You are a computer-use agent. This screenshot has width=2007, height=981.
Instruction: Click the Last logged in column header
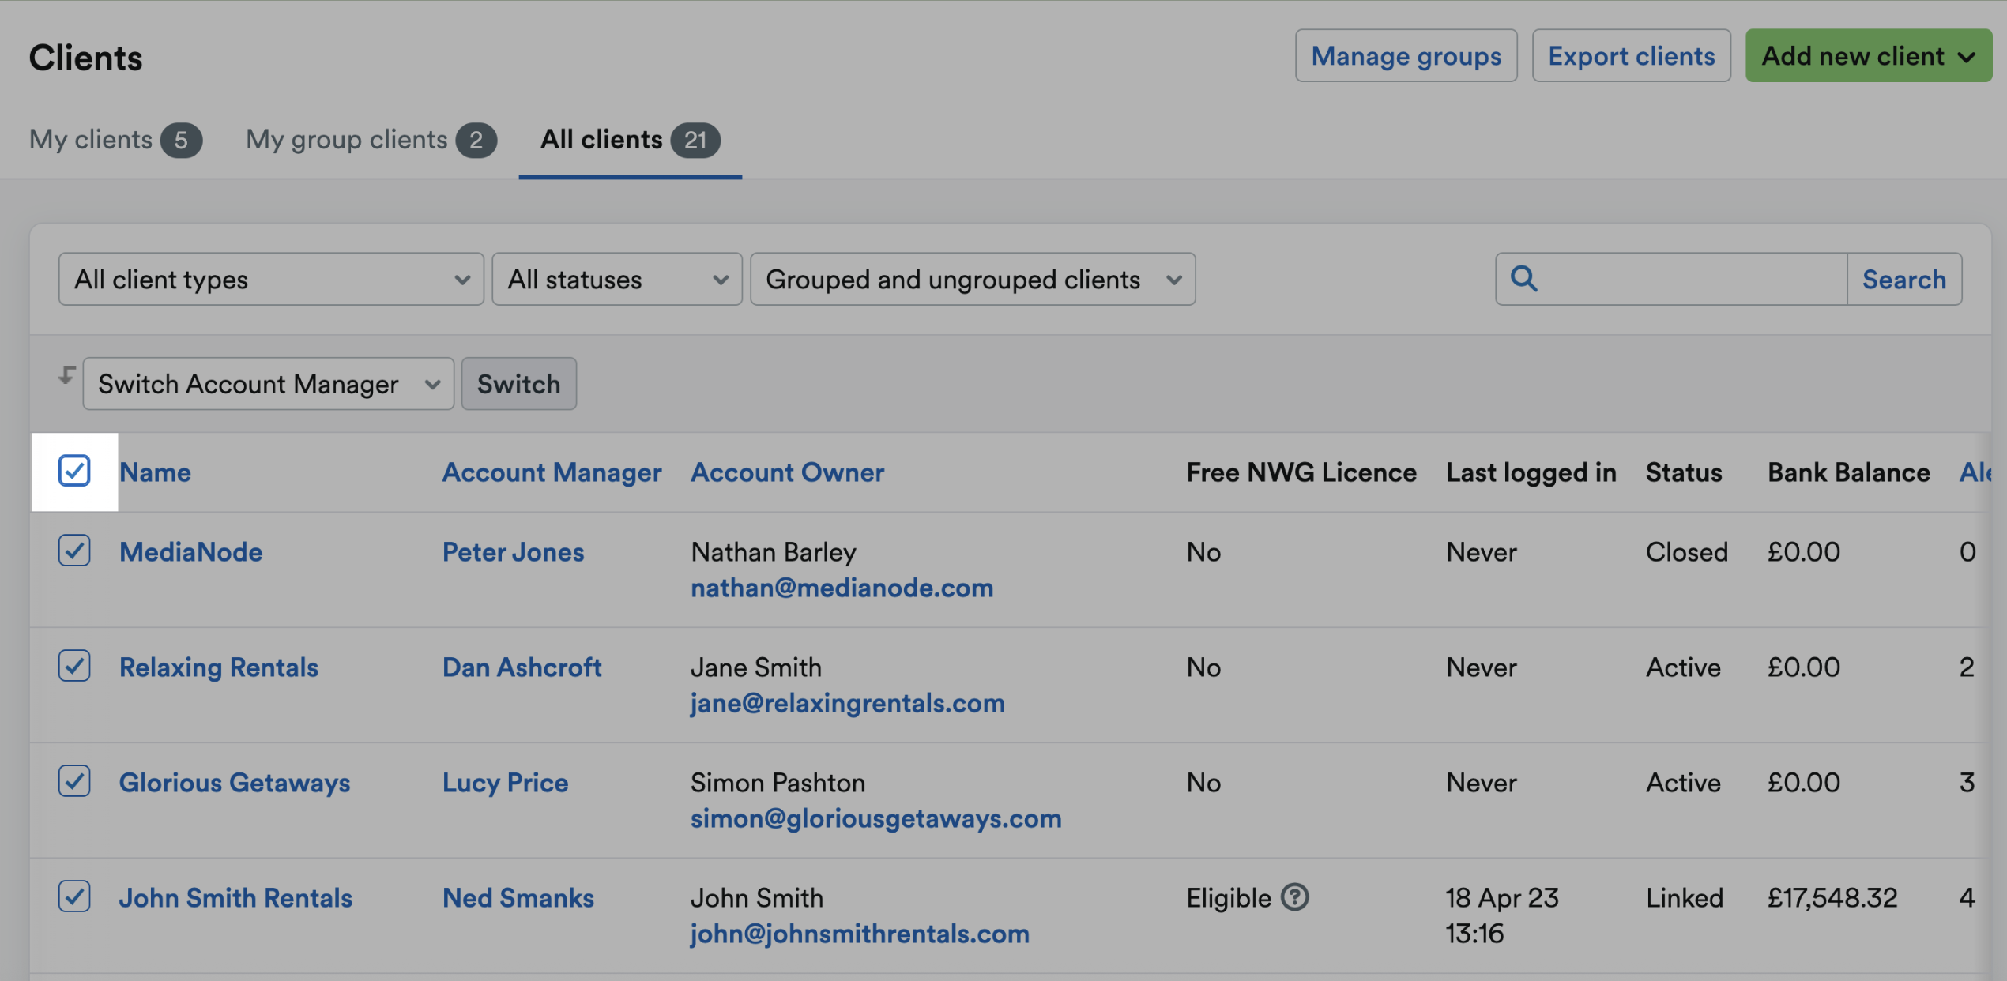point(1531,472)
